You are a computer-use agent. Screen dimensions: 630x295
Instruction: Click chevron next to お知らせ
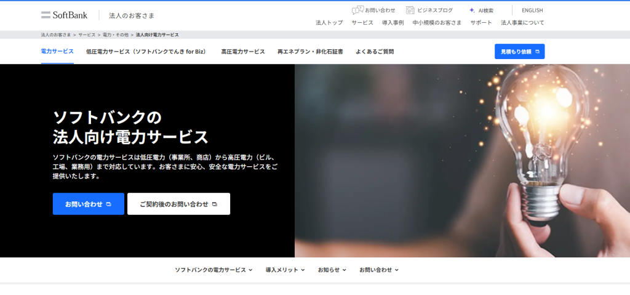pos(345,270)
